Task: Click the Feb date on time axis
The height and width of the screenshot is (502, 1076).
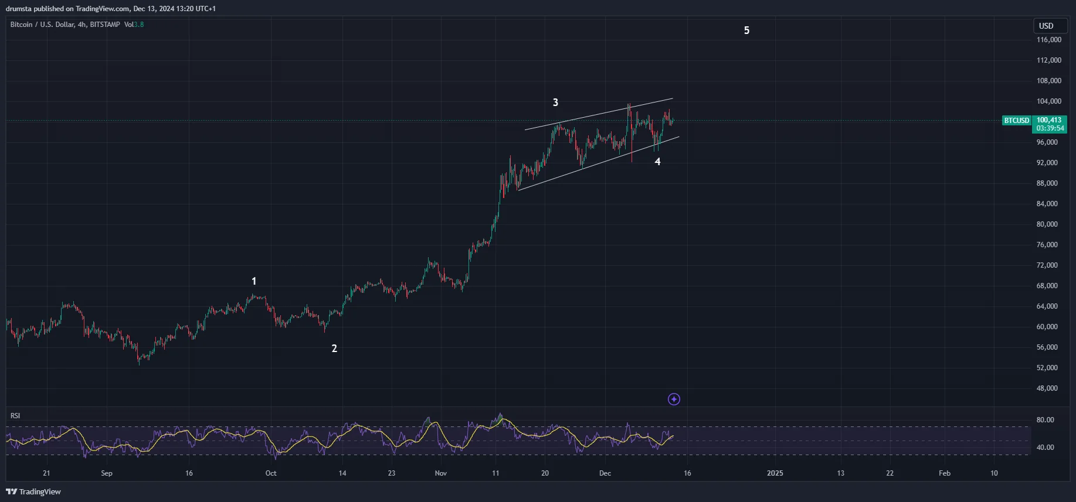Action: (x=945, y=473)
